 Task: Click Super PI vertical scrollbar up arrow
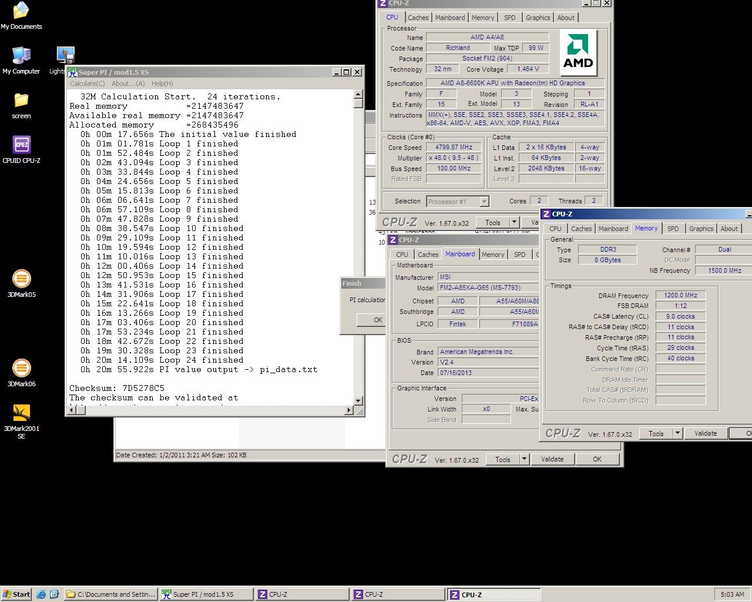[358, 94]
